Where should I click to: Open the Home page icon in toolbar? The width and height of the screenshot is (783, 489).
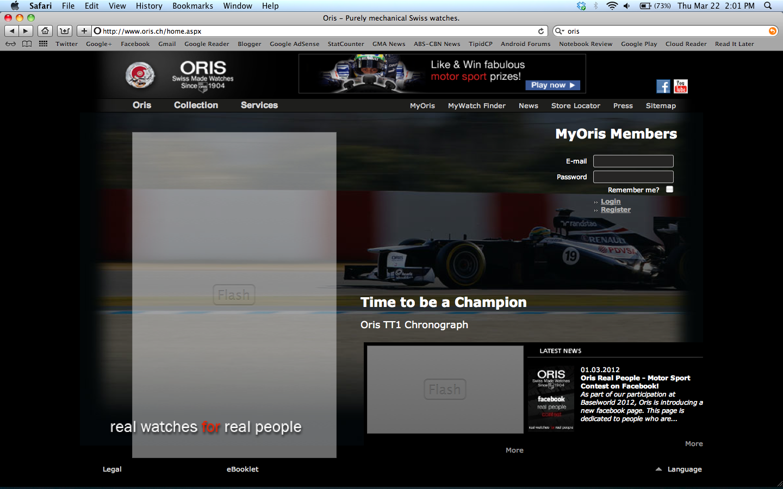[46, 31]
